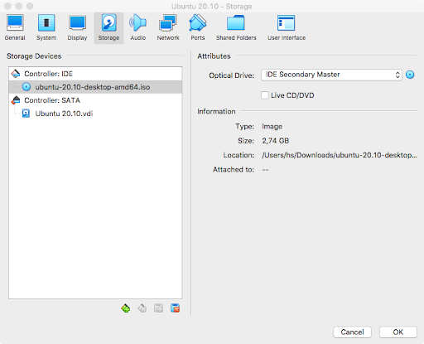Click the Attached to: label
The image size is (424, 344).
(x=234, y=169)
